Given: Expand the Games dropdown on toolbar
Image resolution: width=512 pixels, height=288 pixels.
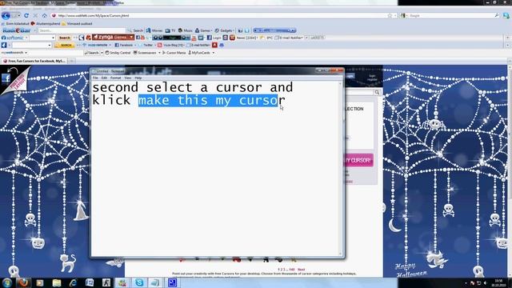Looking at the screenshot, I should [x=203, y=30].
